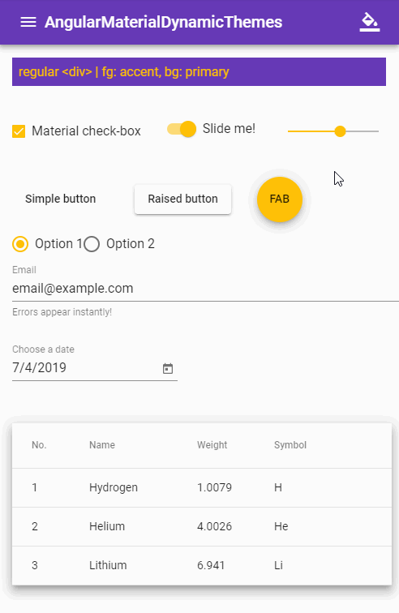Select the Hydrogen table row
Image resolution: width=399 pixels, height=613 pixels.
click(x=202, y=487)
